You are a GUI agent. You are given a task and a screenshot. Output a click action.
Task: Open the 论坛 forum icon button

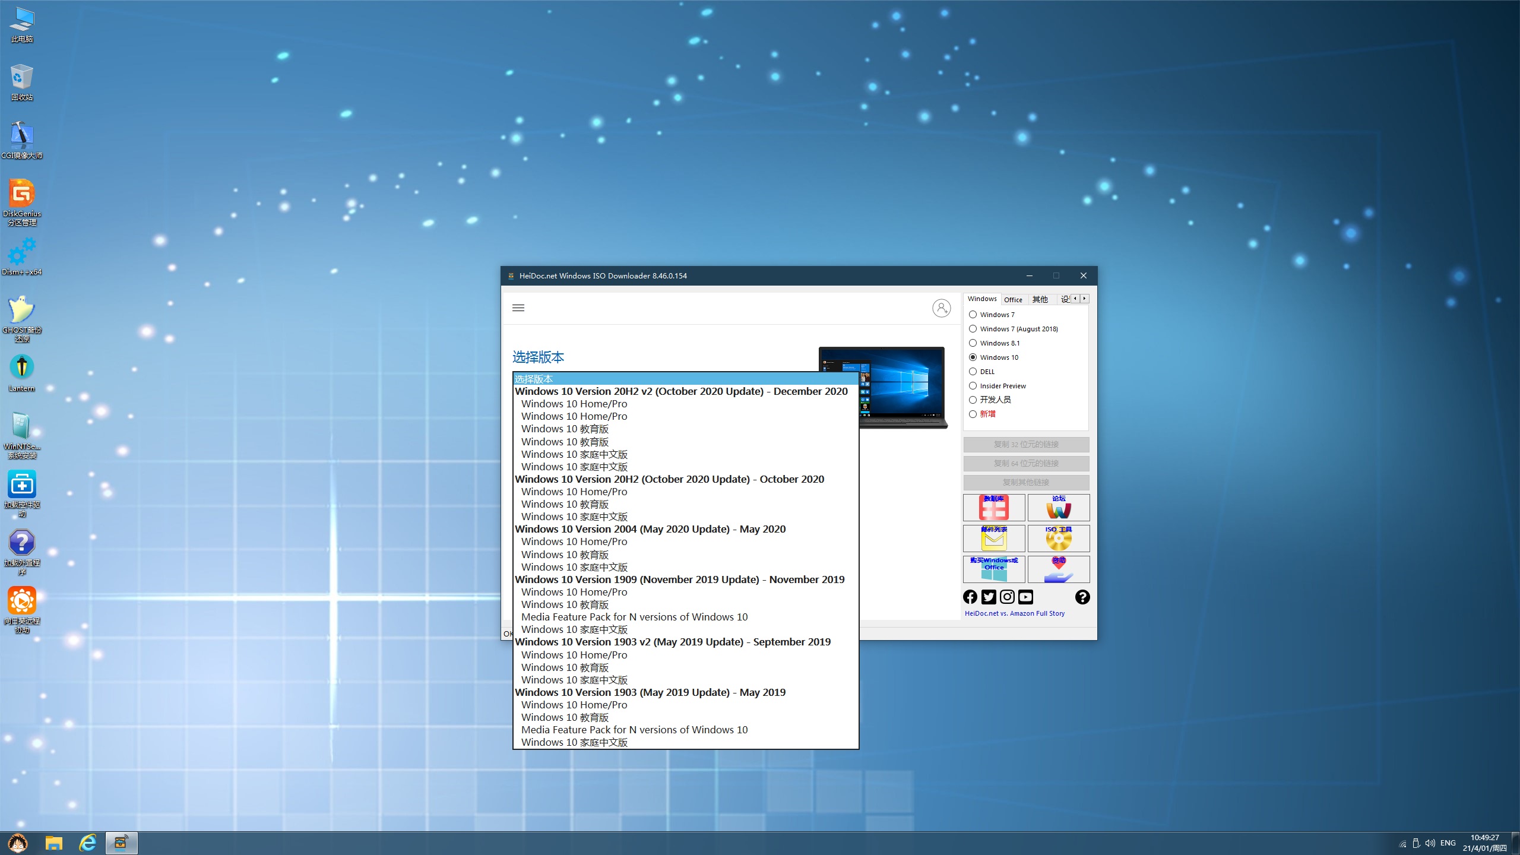(1059, 508)
